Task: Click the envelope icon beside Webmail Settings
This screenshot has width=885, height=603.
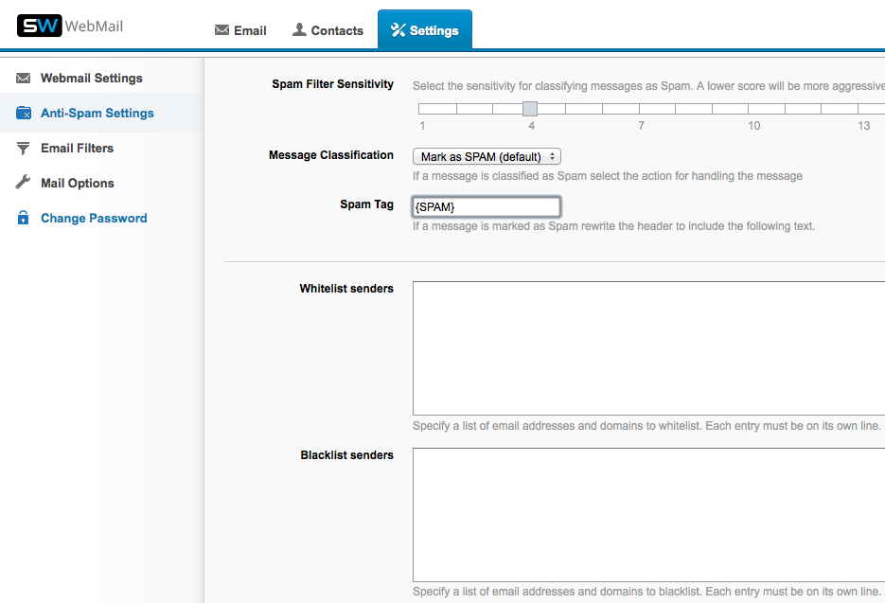Action: pos(24,79)
